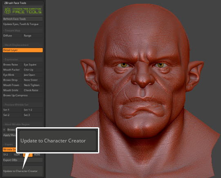Select the Jaw Open expression
The image size is (221, 178).
[33, 75]
